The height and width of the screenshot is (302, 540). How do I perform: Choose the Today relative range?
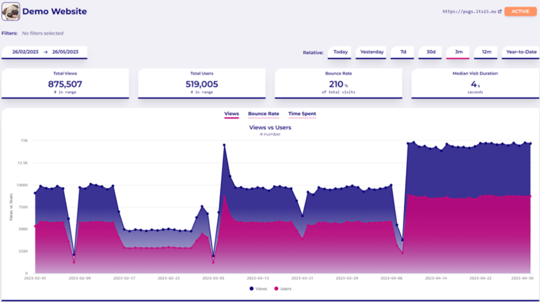coord(341,52)
